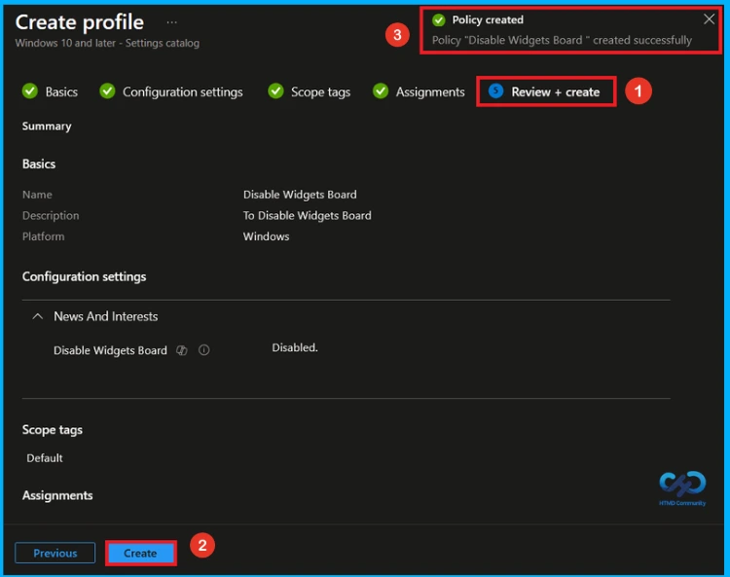Open the ellipsis menu beside Create profile
730x577 pixels.
coord(171,22)
